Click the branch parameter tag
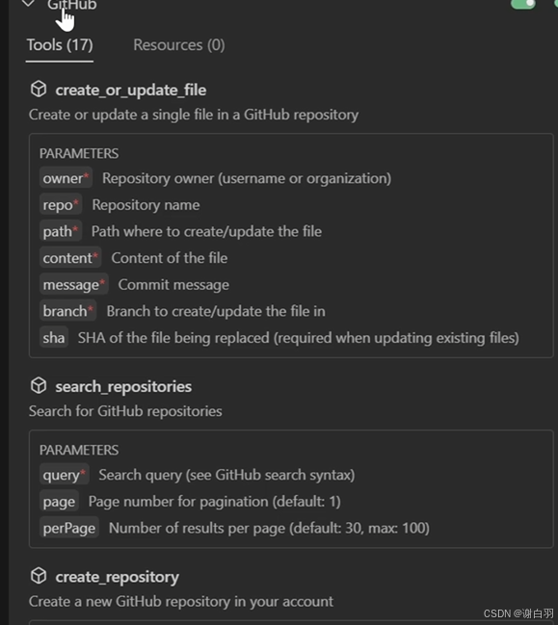 tap(67, 311)
